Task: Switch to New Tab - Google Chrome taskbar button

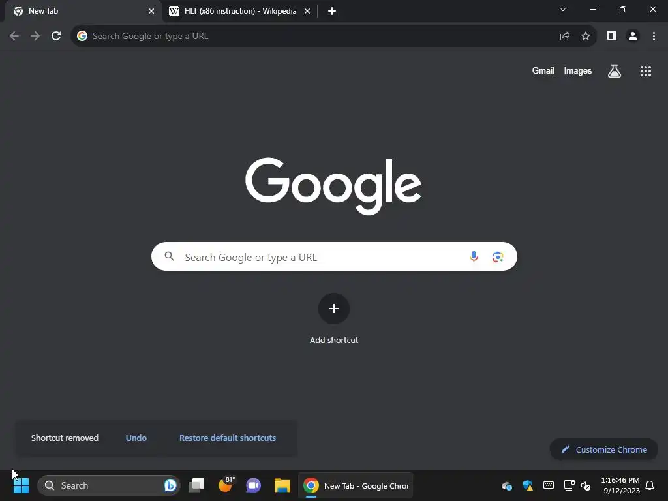Action: tap(356, 485)
